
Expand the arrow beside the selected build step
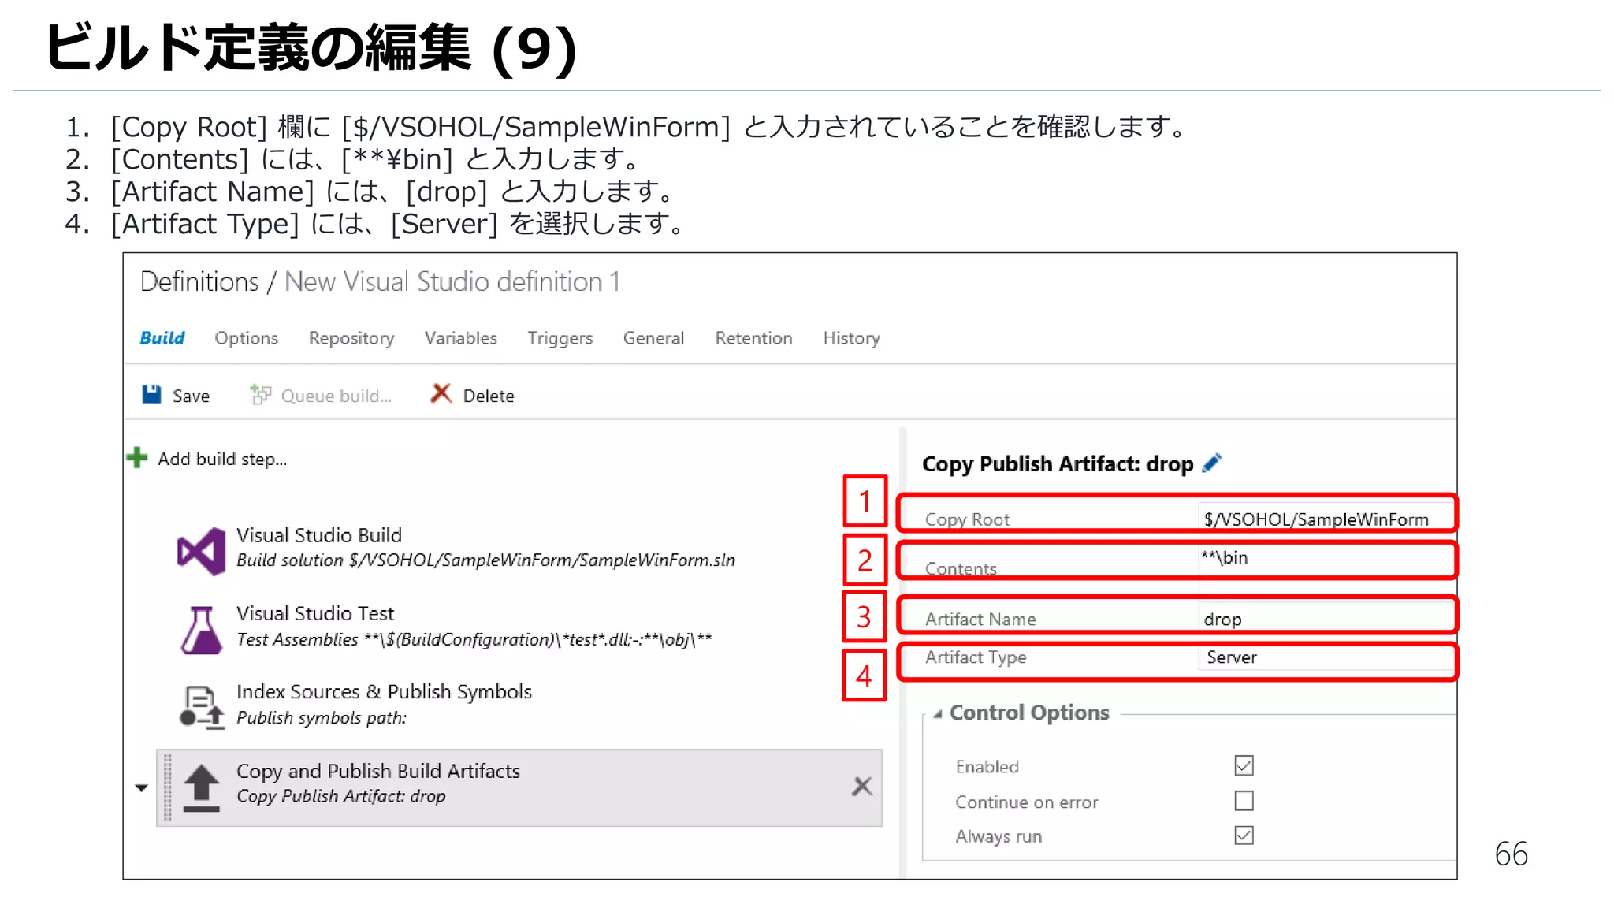click(x=142, y=787)
